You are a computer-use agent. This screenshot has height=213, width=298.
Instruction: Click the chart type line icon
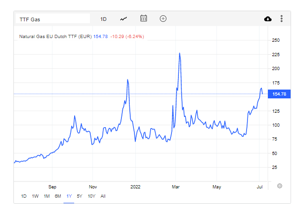(x=123, y=19)
